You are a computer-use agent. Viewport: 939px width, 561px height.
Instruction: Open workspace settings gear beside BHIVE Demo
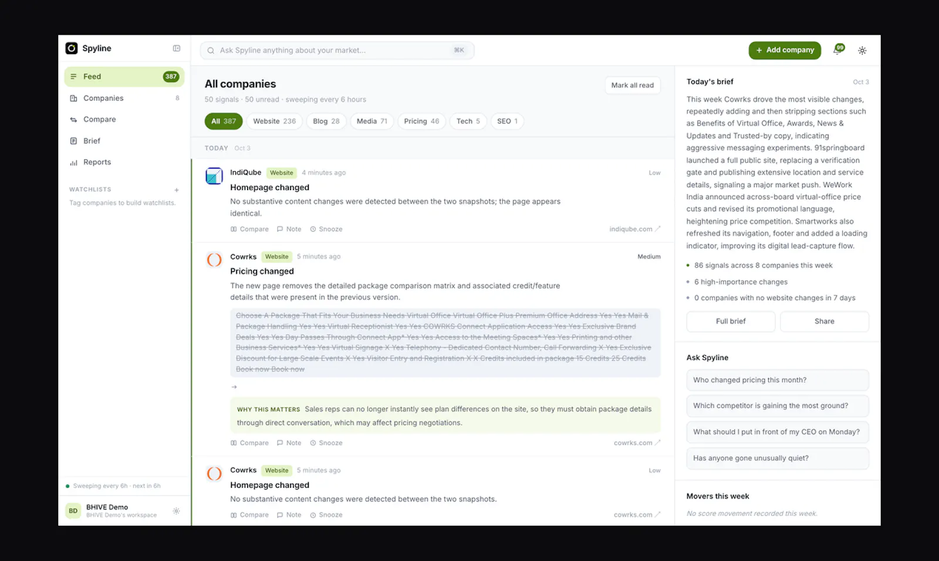pos(176,511)
